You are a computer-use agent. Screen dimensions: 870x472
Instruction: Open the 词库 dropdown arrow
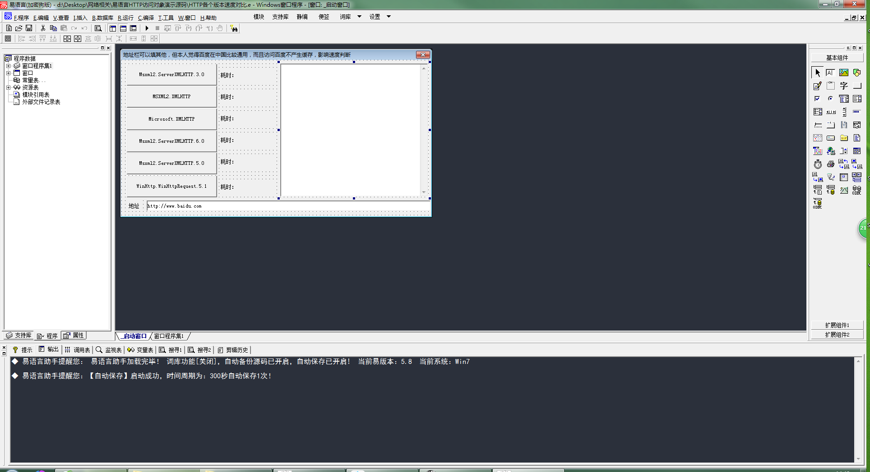[360, 17]
